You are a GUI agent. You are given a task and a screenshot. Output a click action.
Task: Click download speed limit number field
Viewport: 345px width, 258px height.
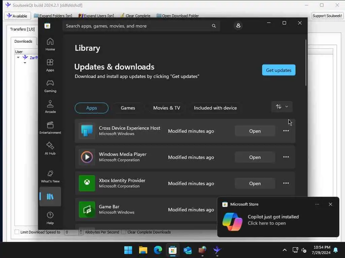[x=71, y=232]
